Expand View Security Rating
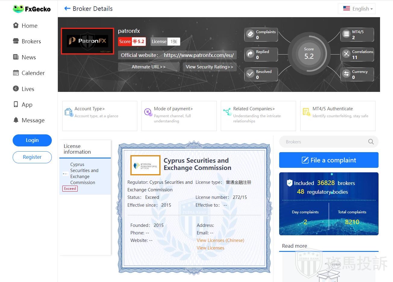This screenshot has height=282, width=393. (209, 67)
